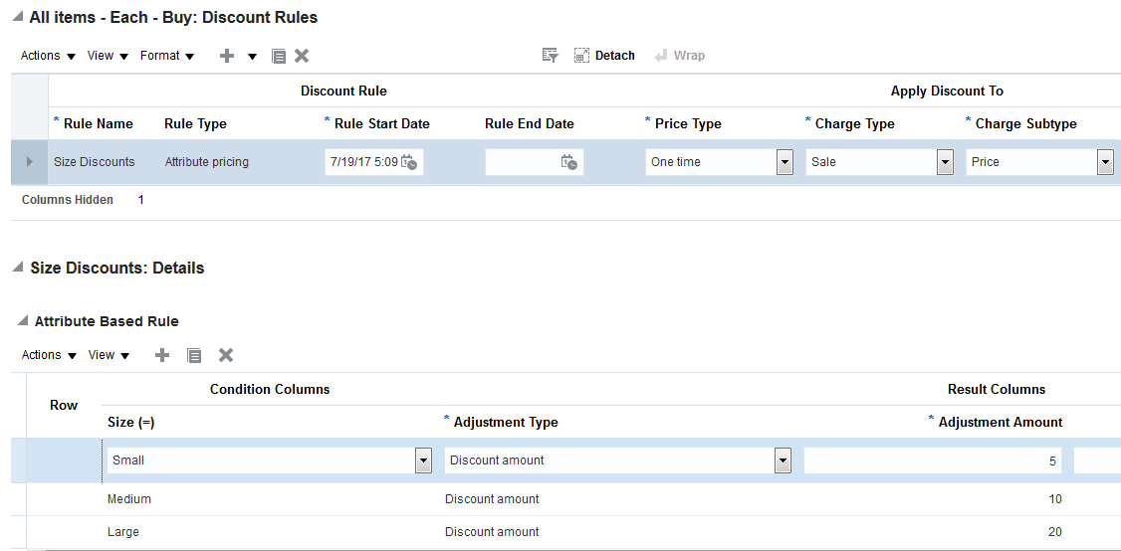Click the add discount rule plus icon
Viewport: 1121px width, 551px height.
[x=227, y=57]
